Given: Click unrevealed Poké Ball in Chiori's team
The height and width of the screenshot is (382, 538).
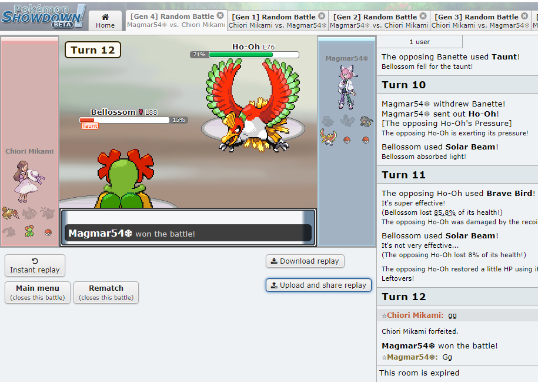Looking at the screenshot, I should click(x=48, y=232).
